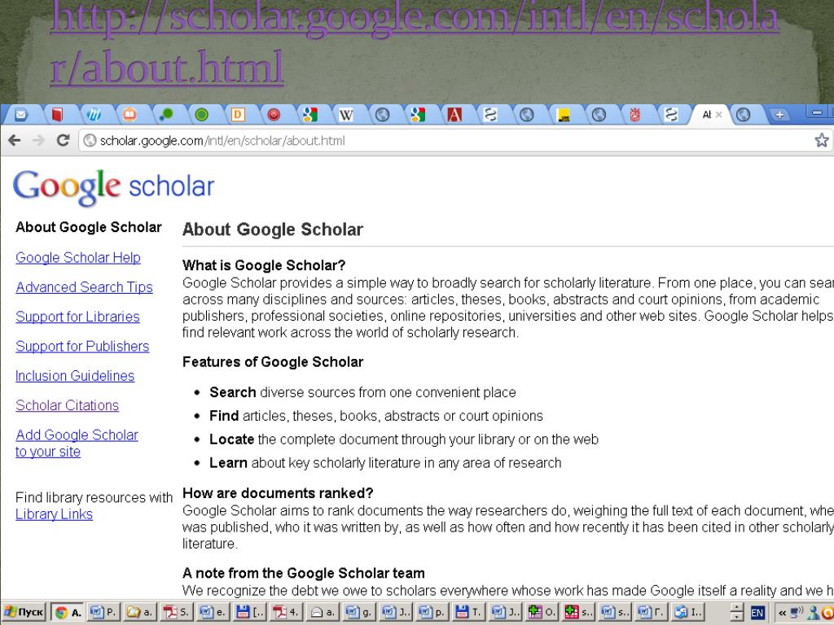The height and width of the screenshot is (625, 834).
Task: Click the bold word 'Learn' in the features list
Action: [228, 463]
